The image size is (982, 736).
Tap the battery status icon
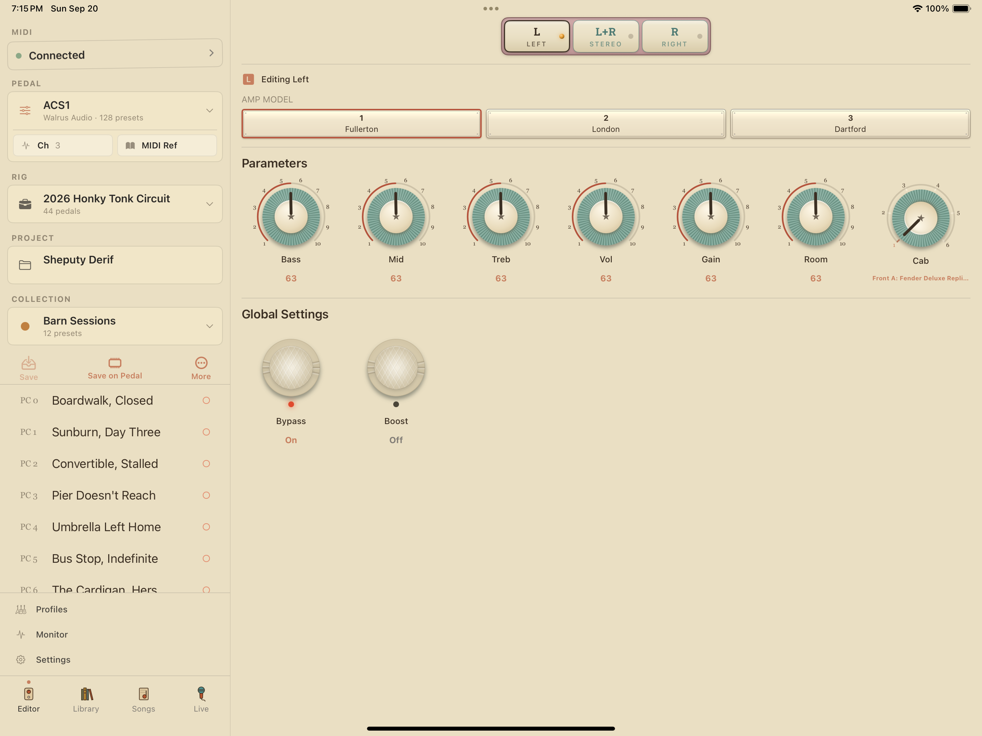962,8
